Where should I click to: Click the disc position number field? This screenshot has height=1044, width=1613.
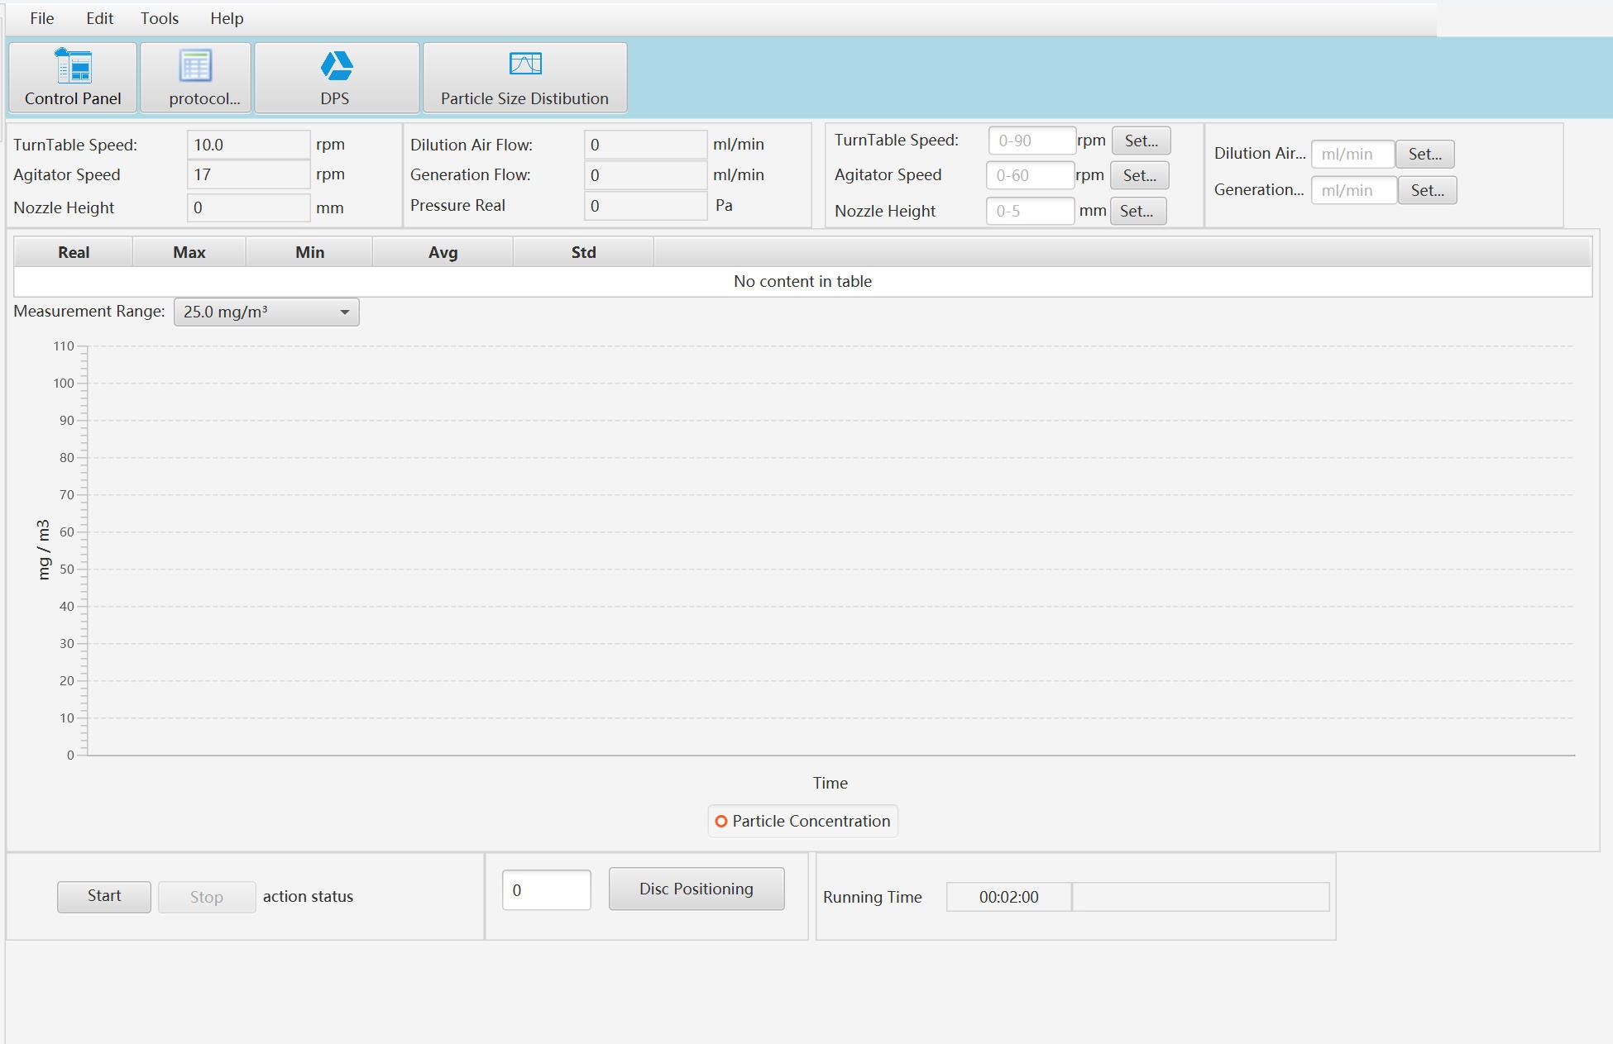547,890
